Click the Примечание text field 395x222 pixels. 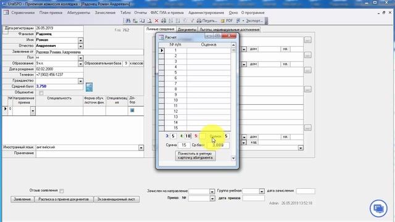tap(89, 154)
